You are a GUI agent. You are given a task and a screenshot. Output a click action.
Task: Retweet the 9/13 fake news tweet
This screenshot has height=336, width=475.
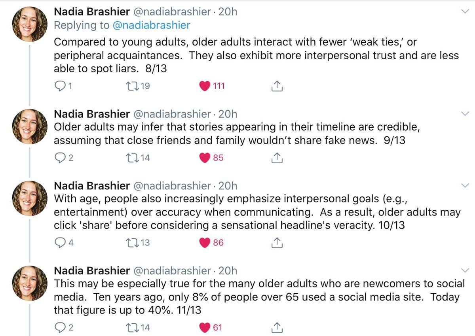pyautogui.click(x=131, y=158)
